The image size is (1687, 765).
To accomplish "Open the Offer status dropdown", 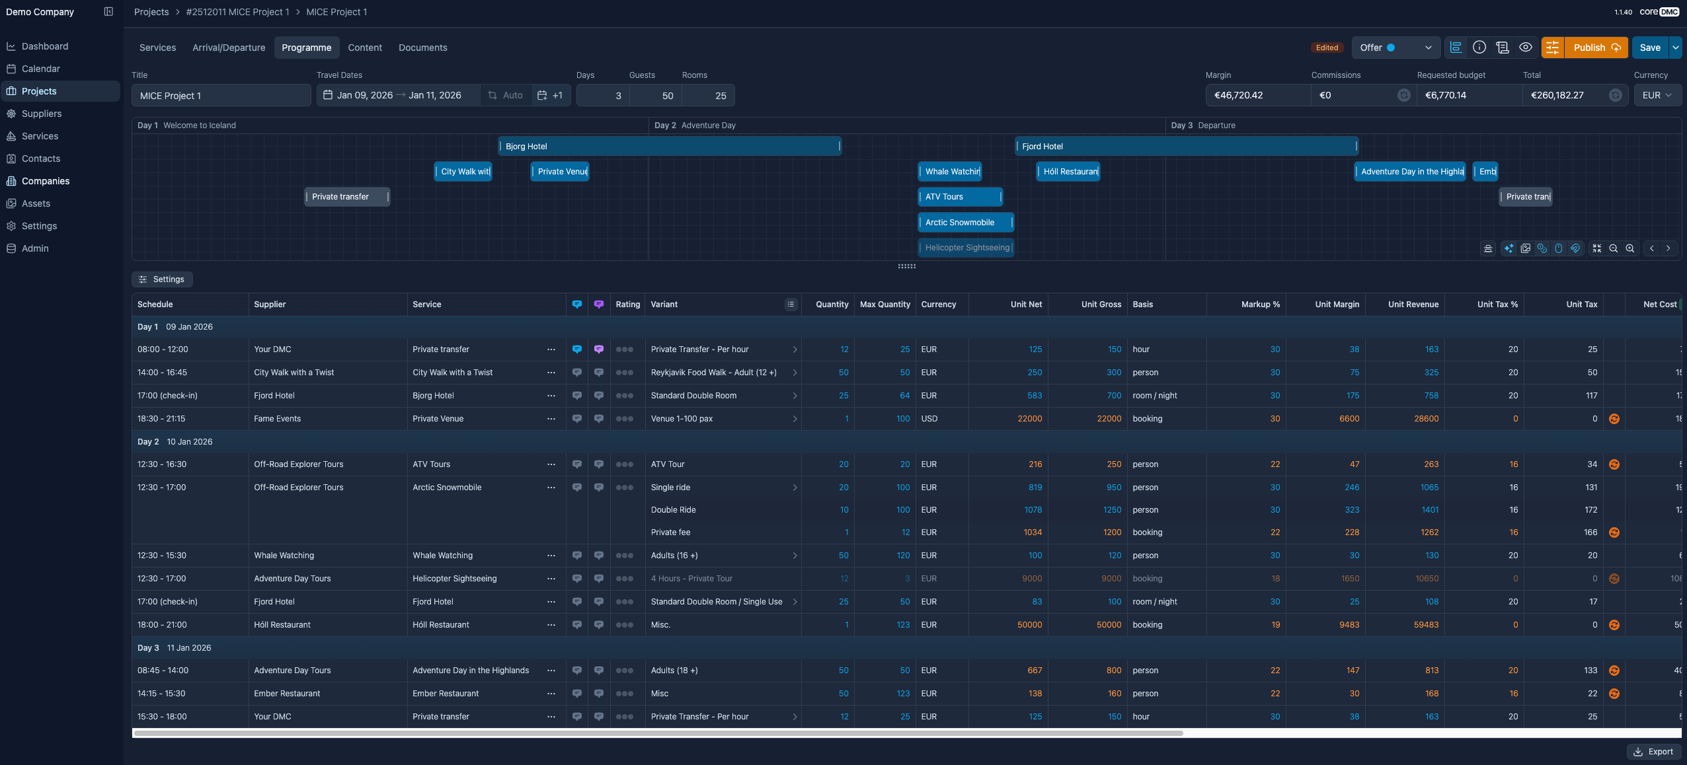I will click(x=1395, y=48).
